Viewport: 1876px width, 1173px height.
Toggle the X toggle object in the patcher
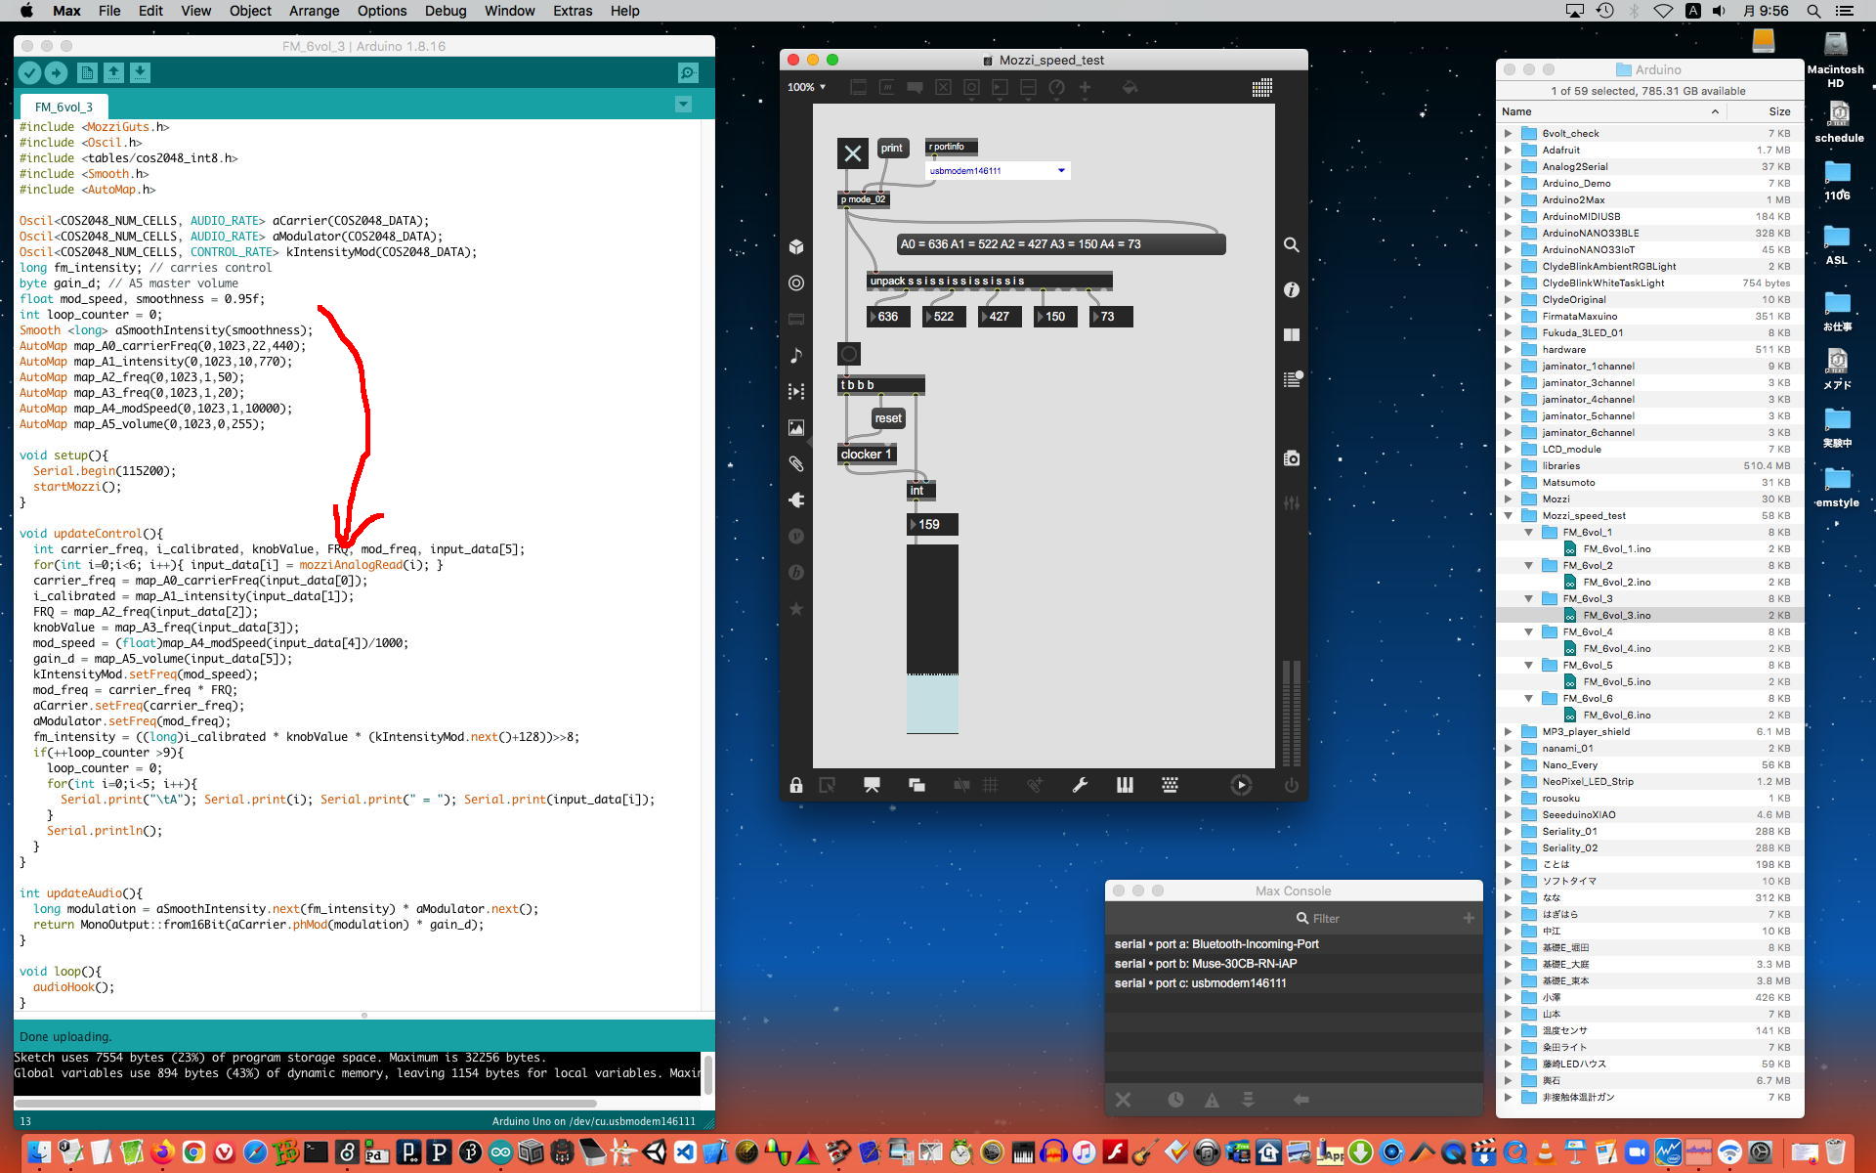pos(852,153)
